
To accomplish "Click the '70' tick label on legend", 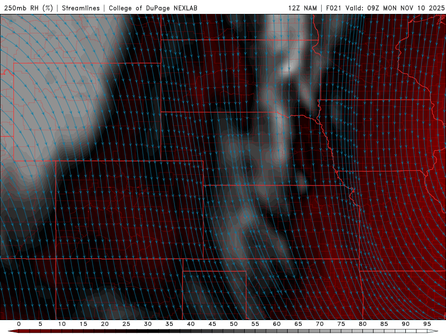I will tap(319, 324).
